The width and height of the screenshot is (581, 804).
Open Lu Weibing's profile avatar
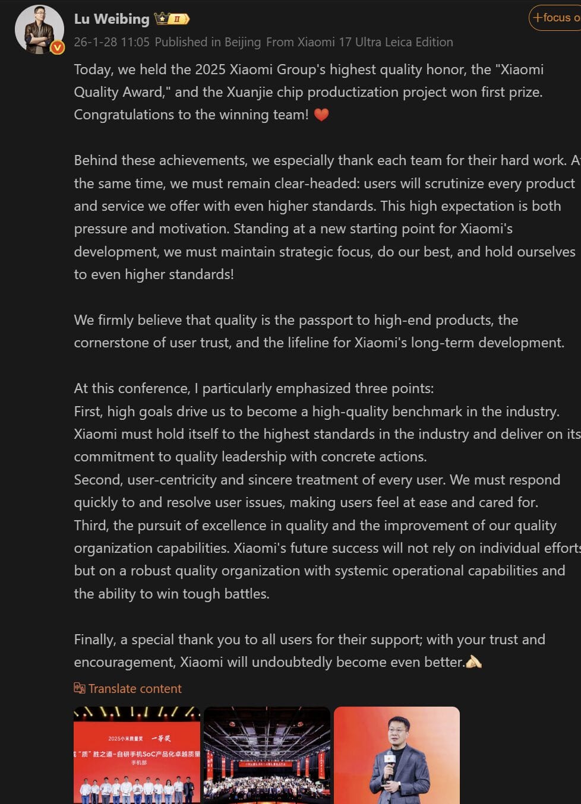tap(39, 29)
